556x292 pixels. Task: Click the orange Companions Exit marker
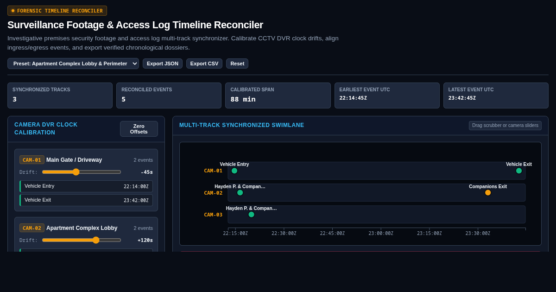[488, 192]
